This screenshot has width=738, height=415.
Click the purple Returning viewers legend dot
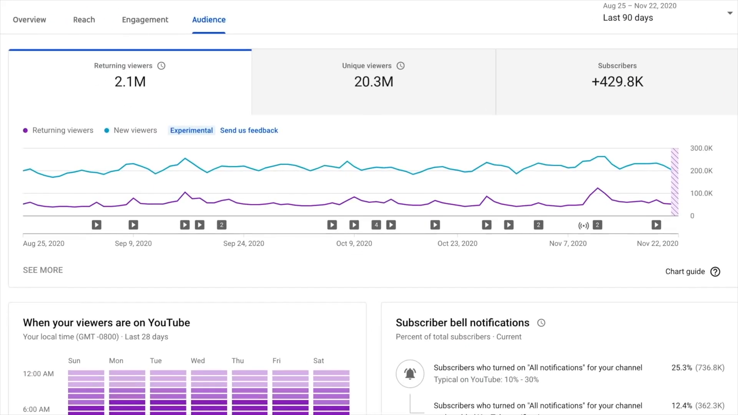click(x=25, y=130)
